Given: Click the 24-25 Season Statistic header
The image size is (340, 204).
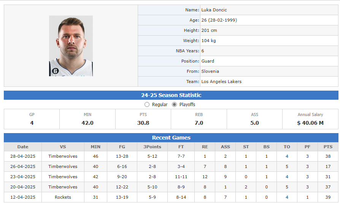Looking at the screenshot, I should (x=171, y=95).
